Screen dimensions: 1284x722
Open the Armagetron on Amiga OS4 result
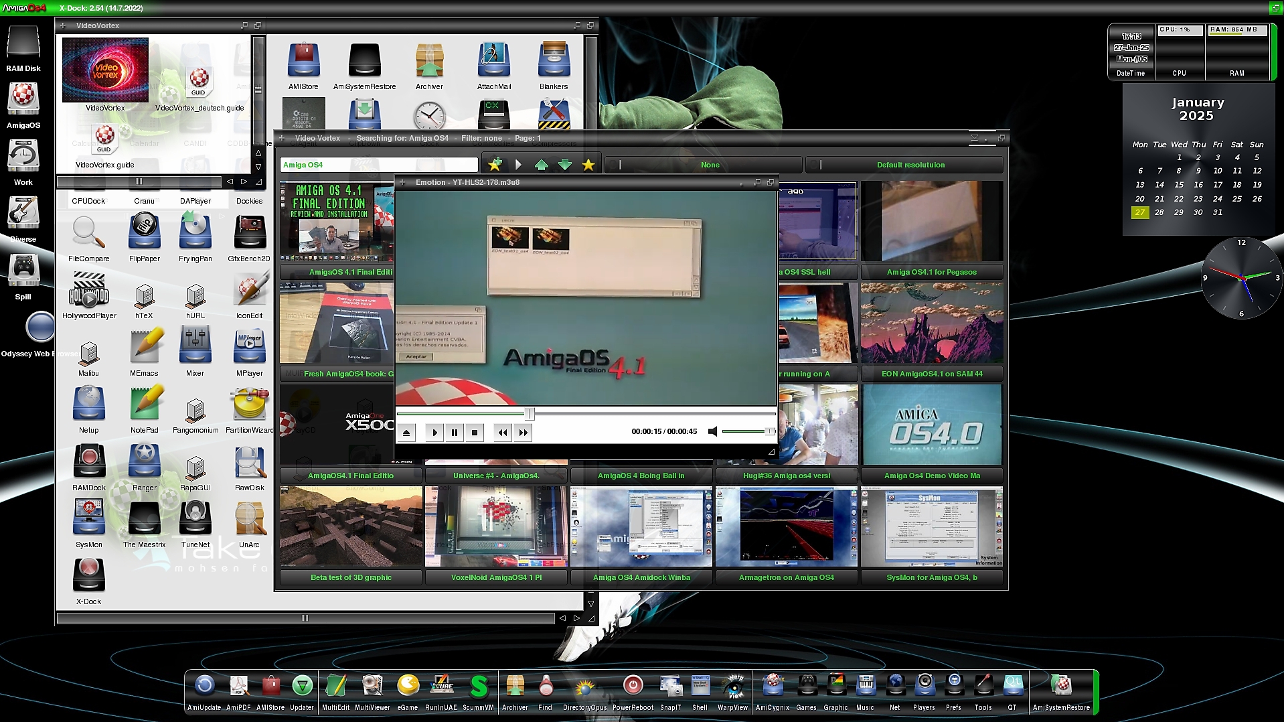pyautogui.click(x=786, y=577)
